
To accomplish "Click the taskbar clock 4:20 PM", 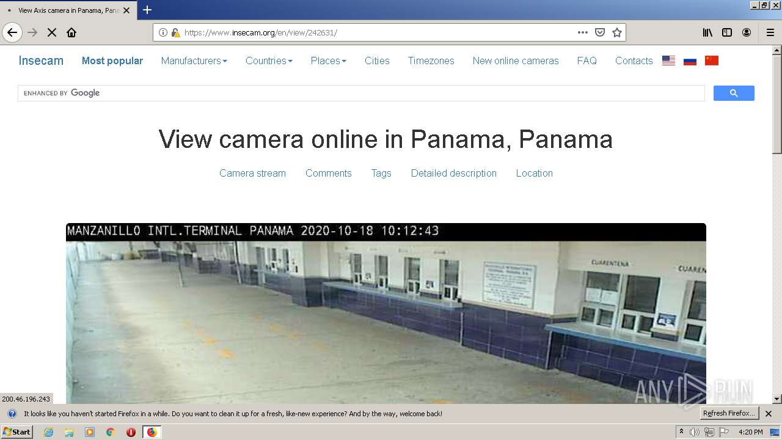I will [751, 432].
